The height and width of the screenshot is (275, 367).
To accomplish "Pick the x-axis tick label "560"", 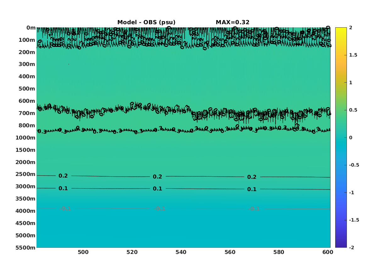I will [x=230, y=252].
